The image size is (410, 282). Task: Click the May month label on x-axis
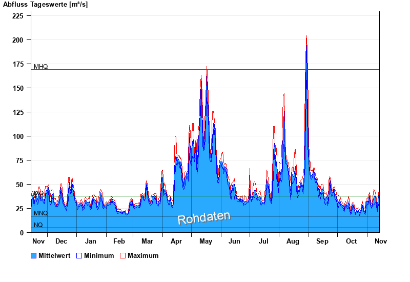pyautogui.click(x=206, y=241)
